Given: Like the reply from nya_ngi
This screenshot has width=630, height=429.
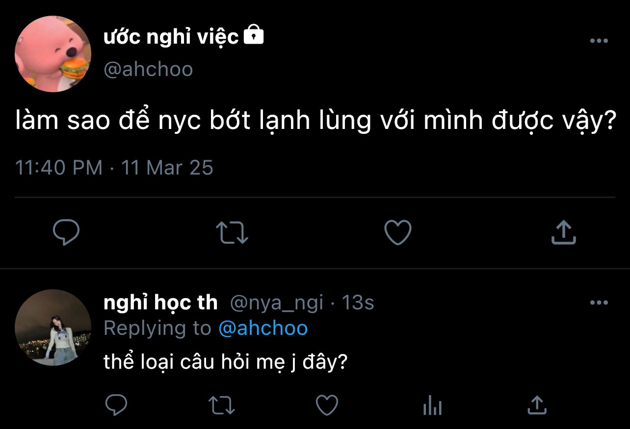Looking at the screenshot, I should point(327,405).
